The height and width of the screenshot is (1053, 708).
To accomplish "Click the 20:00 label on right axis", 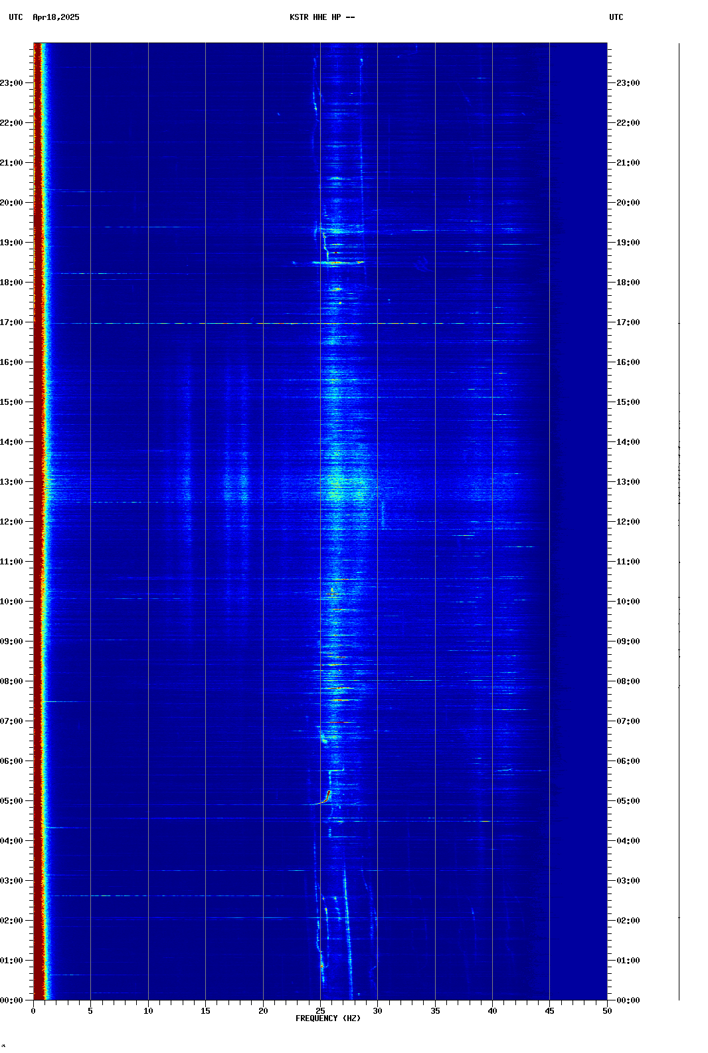I will (628, 203).
